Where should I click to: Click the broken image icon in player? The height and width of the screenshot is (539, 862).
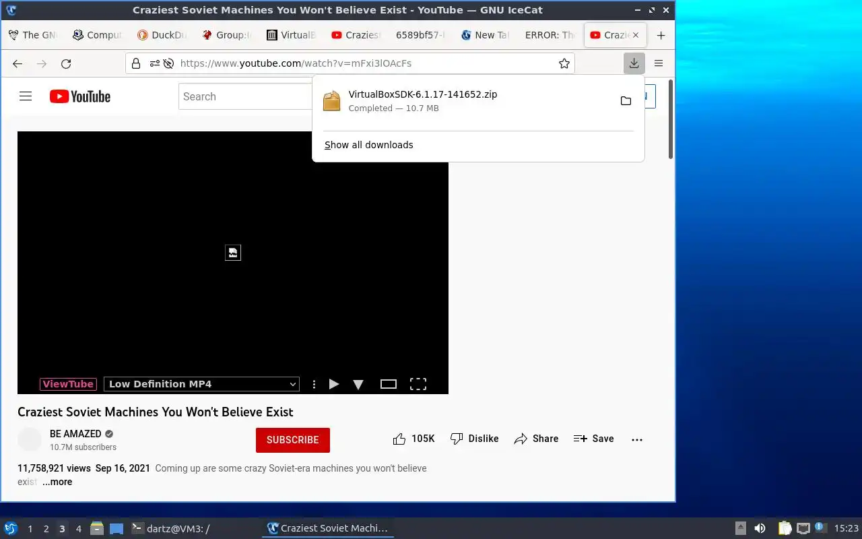232,253
